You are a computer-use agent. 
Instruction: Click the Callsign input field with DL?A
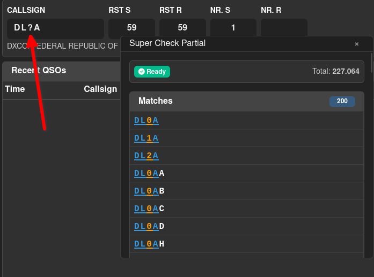tap(55, 28)
